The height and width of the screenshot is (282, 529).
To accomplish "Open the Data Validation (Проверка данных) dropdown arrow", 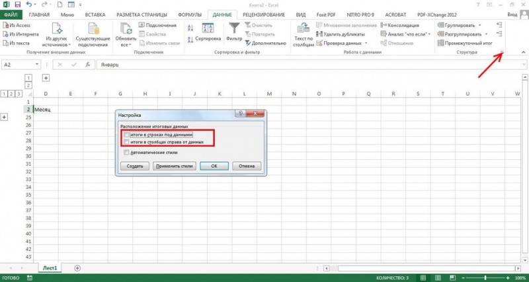I will pos(366,43).
